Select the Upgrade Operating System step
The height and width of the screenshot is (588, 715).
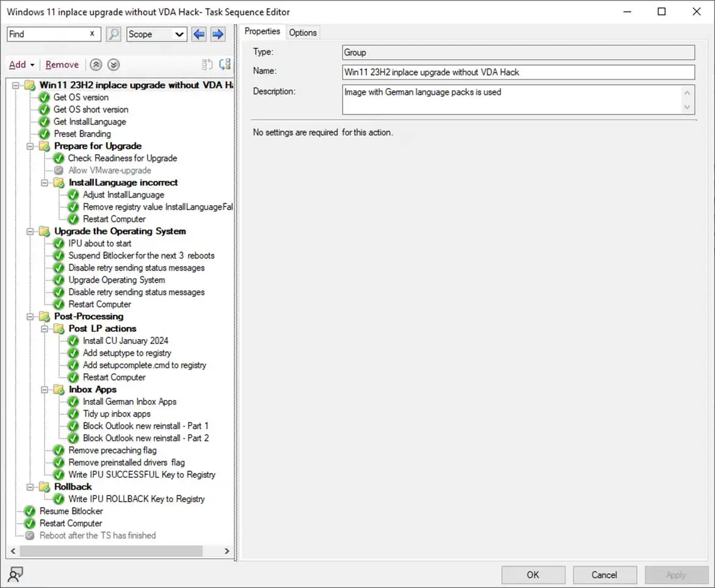click(116, 280)
